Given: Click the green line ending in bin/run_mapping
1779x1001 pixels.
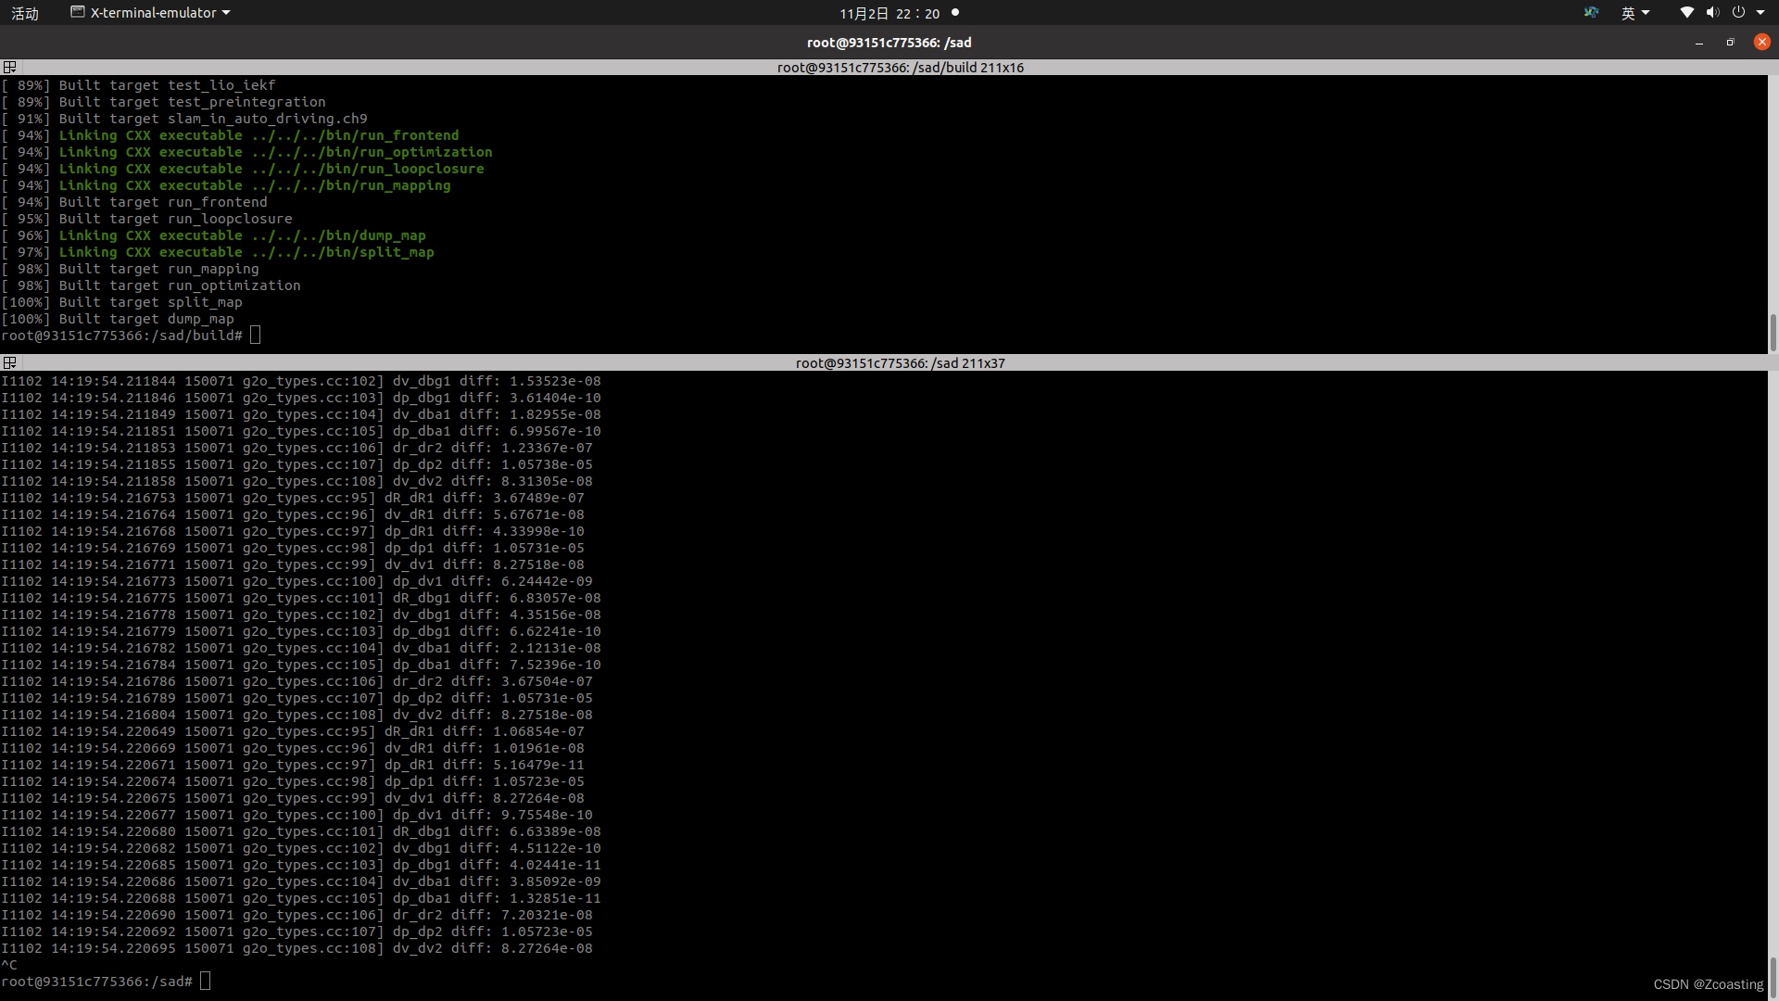Looking at the screenshot, I should tap(226, 185).
